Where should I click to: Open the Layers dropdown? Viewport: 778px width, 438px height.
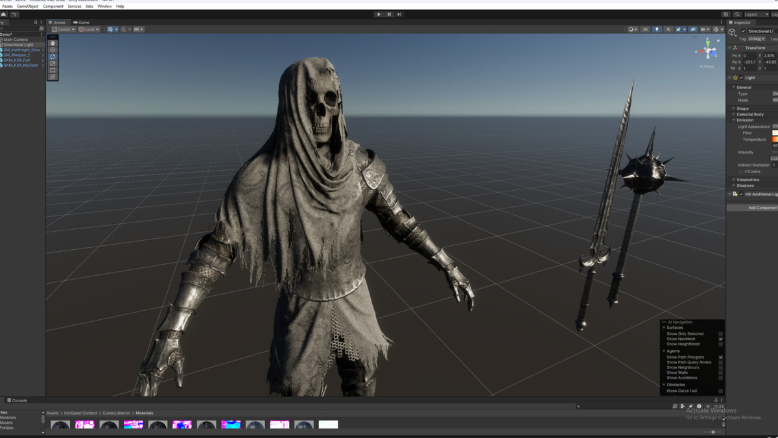(x=756, y=14)
